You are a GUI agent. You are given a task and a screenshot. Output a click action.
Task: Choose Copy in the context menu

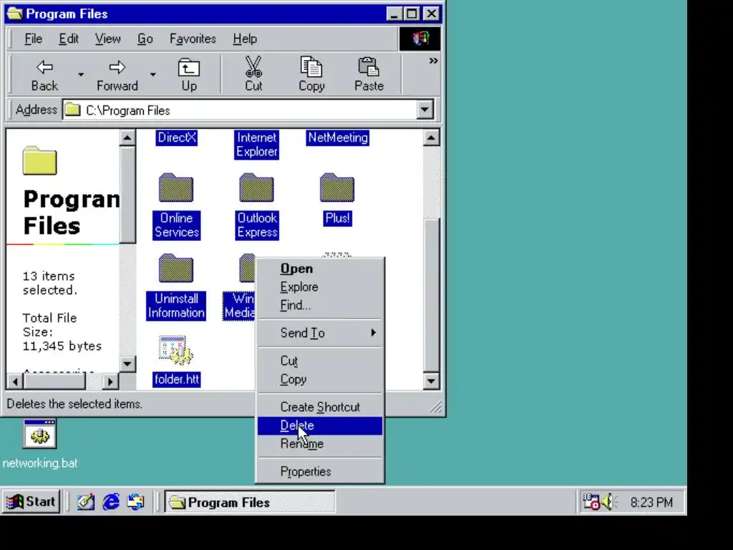(320, 380)
